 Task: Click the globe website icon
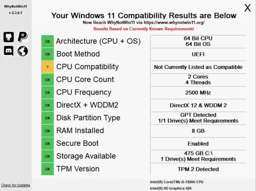click(x=23, y=51)
